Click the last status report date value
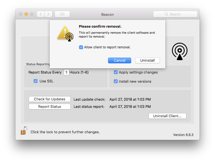 130,107
